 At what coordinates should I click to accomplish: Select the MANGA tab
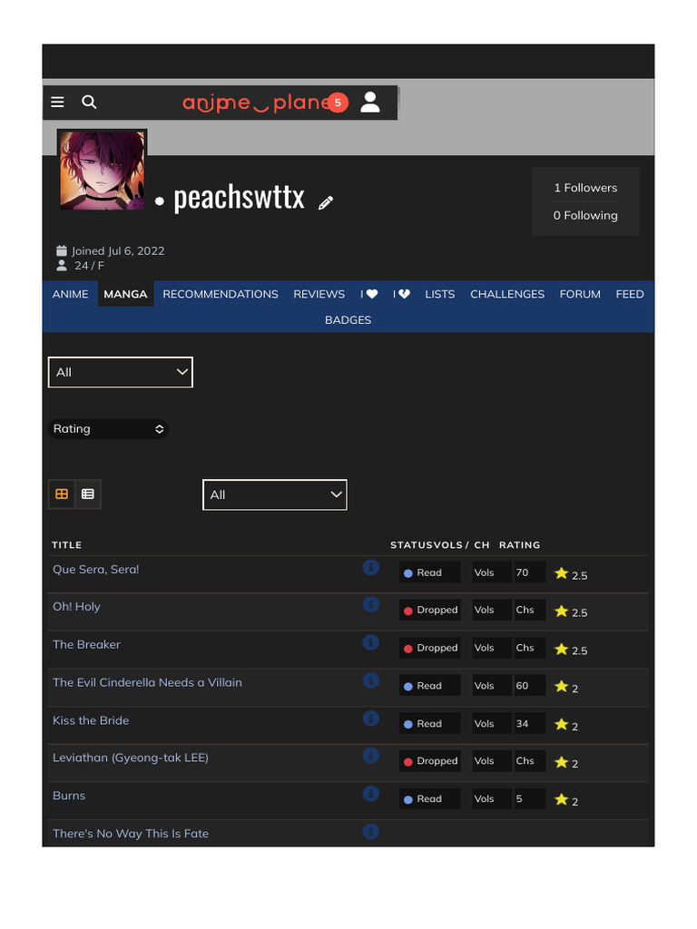(x=125, y=294)
